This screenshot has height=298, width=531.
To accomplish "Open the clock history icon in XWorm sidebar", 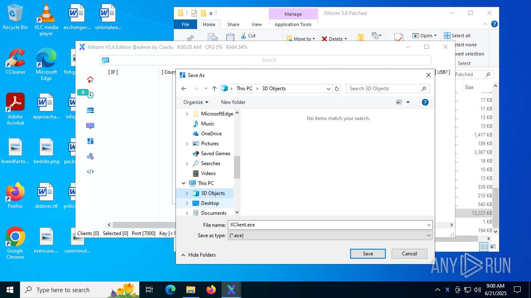I will (x=90, y=95).
